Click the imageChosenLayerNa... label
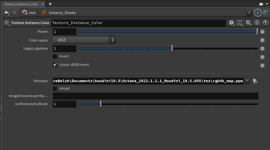The width and height of the screenshot is (270, 150). pos(28,96)
